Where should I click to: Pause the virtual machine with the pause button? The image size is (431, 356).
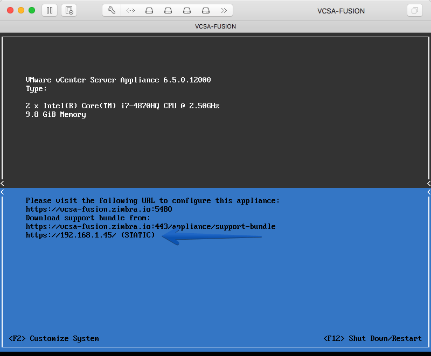pyautogui.click(x=50, y=10)
